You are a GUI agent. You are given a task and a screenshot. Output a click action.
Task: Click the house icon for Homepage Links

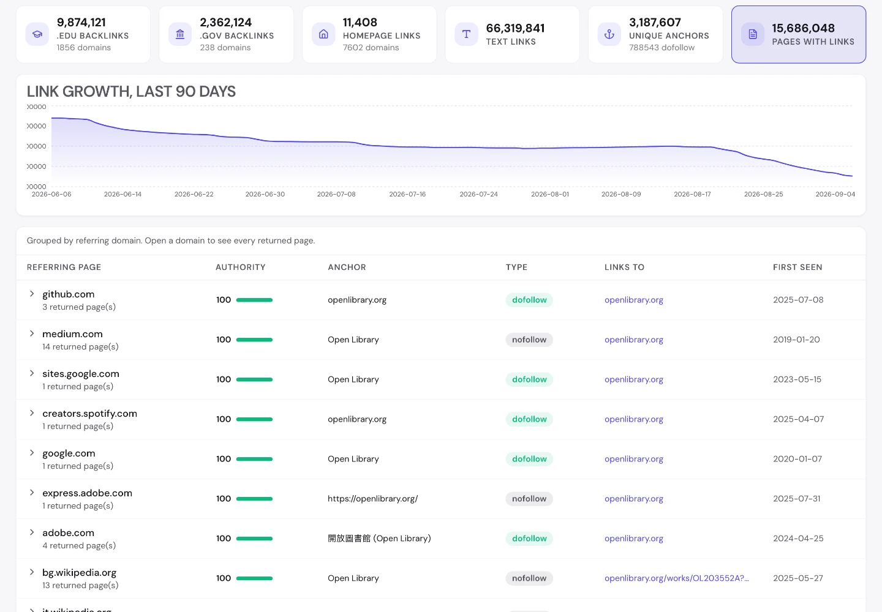click(x=323, y=34)
